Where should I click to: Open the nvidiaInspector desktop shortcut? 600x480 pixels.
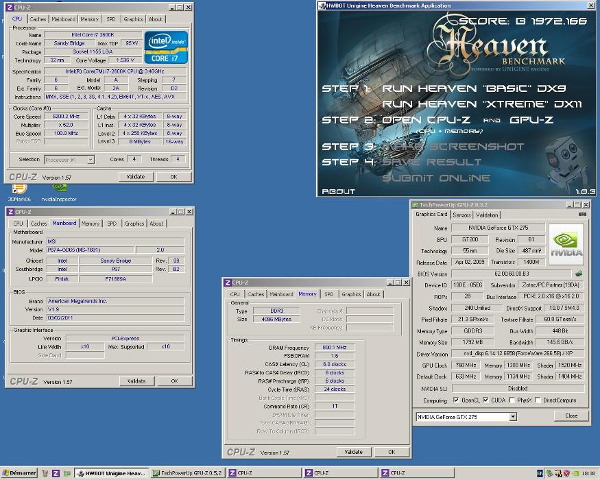(x=59, y=193)
